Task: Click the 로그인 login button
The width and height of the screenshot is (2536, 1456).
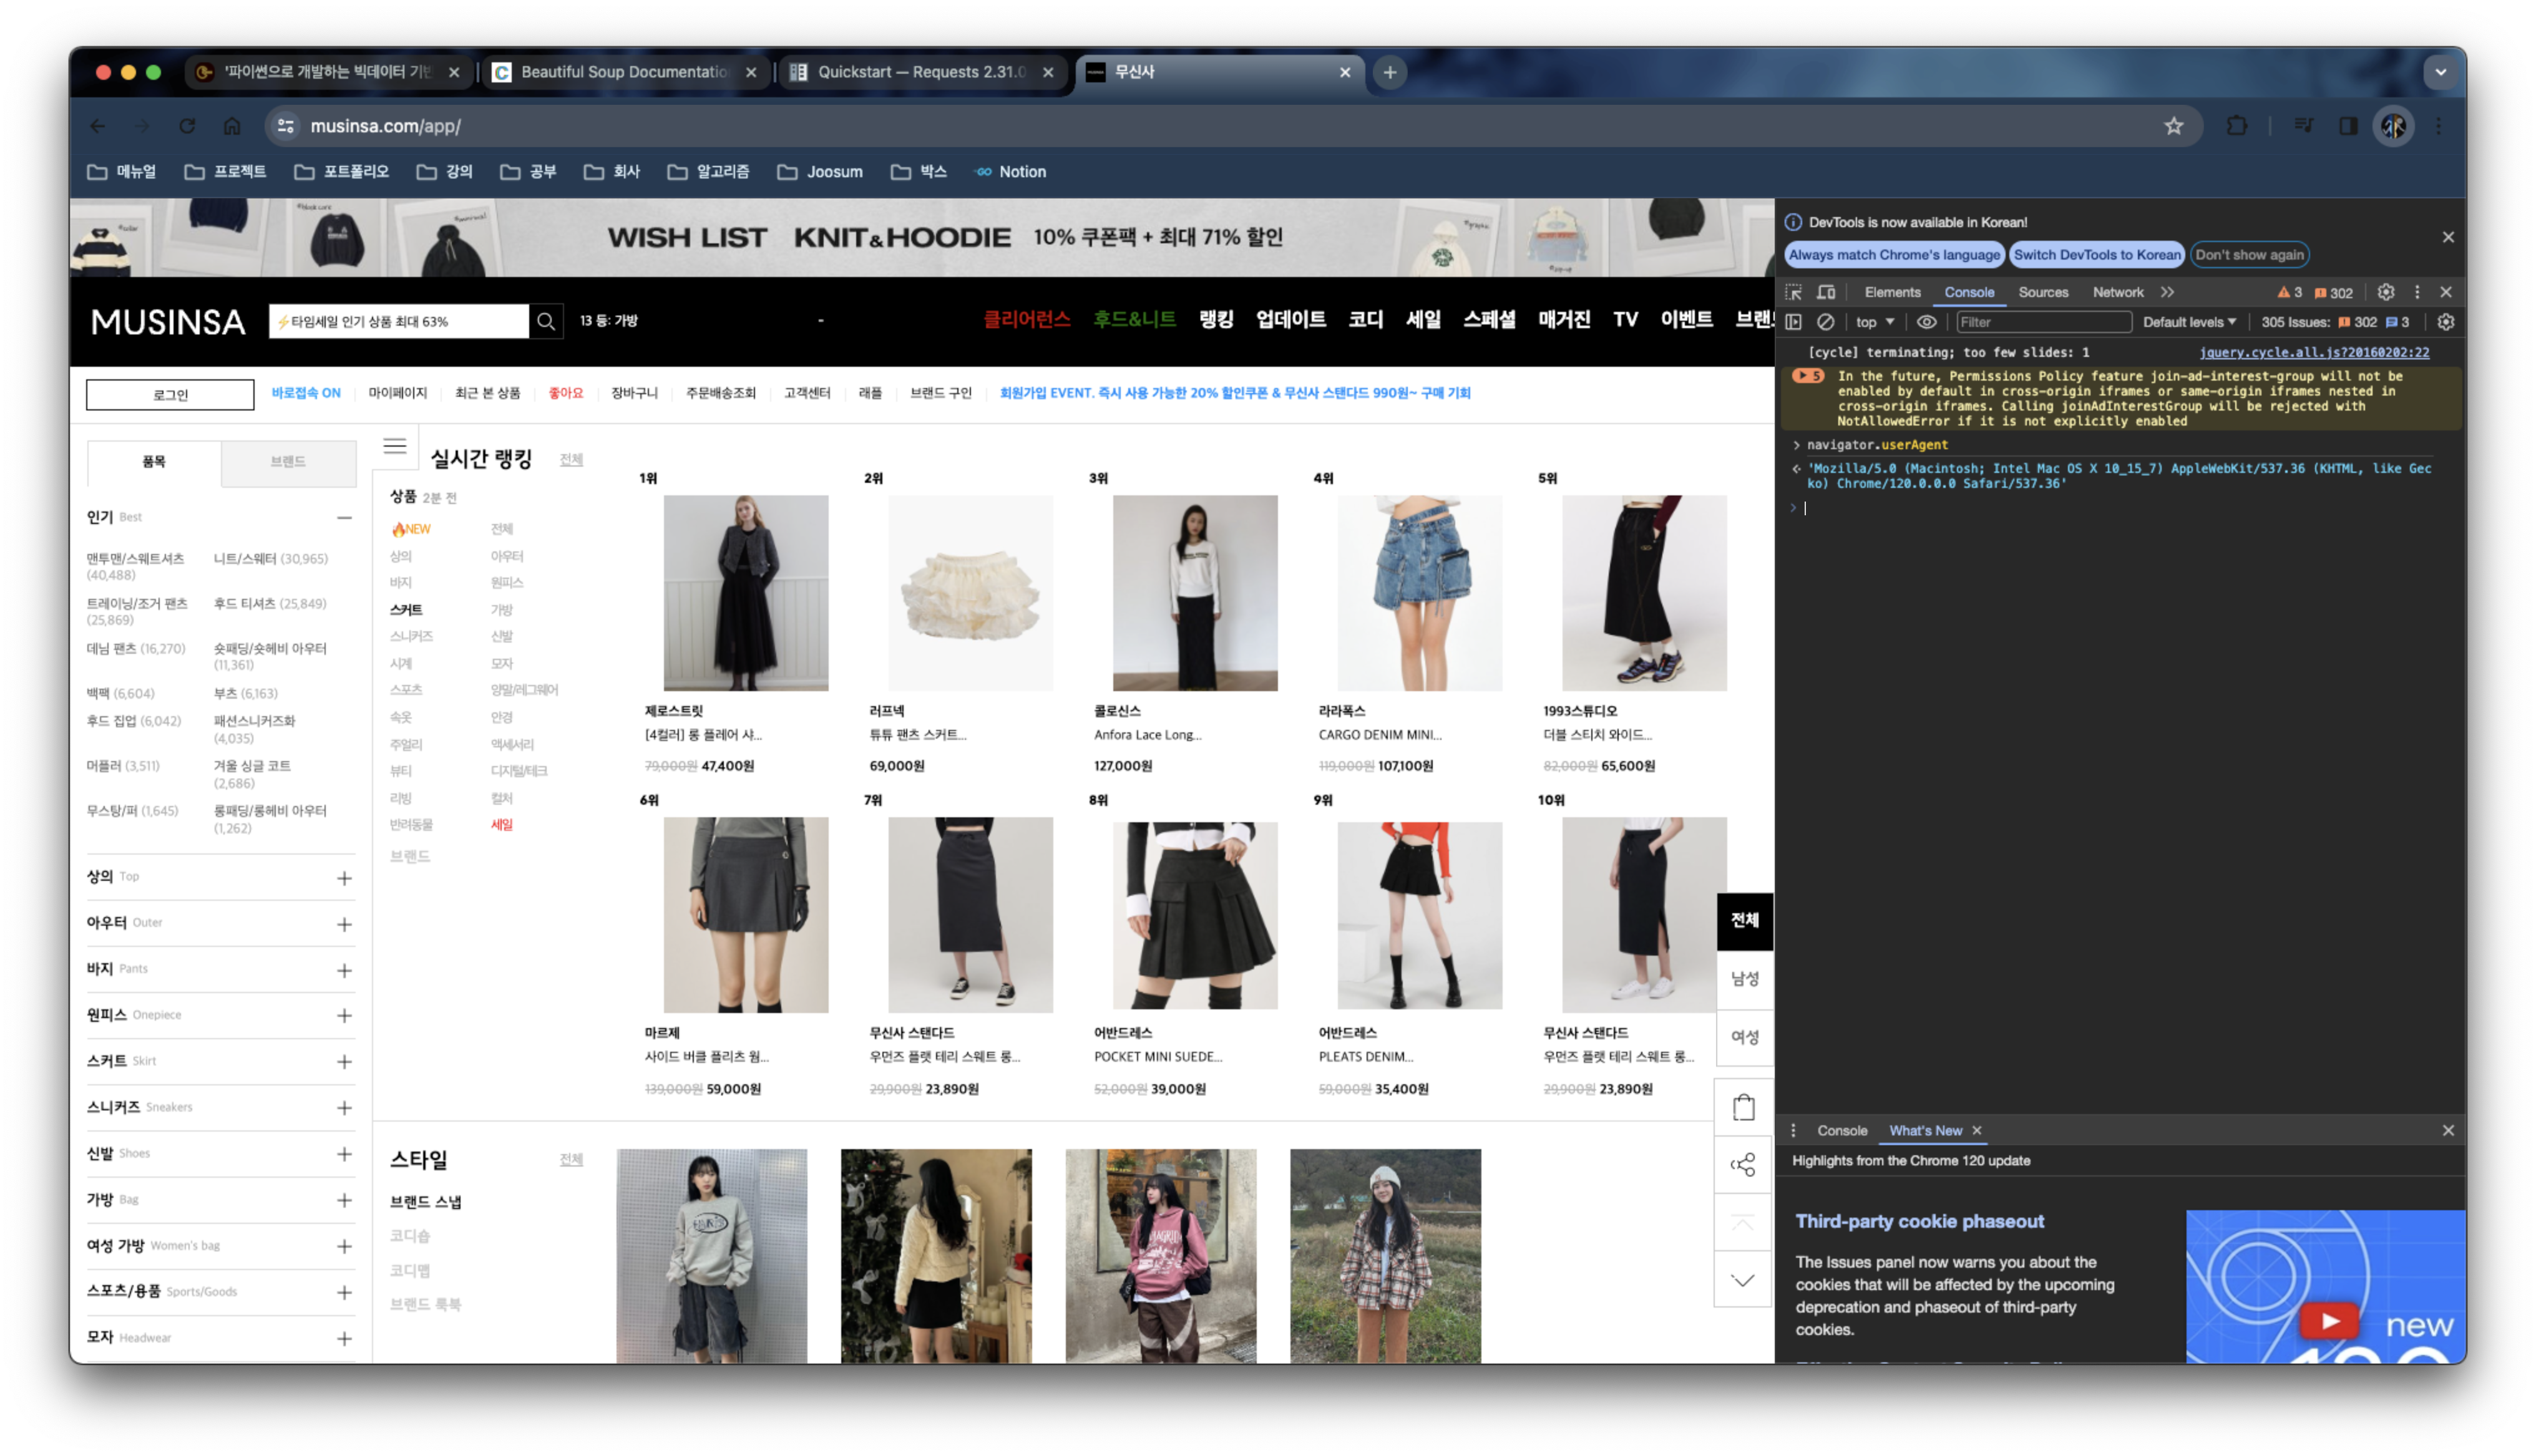Action: coord(170,394)
